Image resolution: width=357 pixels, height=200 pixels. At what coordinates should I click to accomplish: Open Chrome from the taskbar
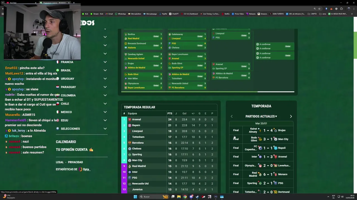185,197
